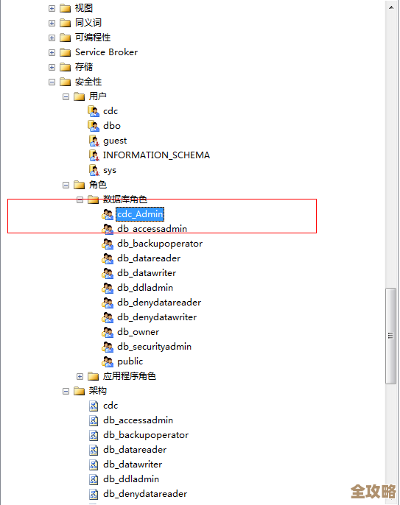Click the vertical scrollbar thumb
Image resolution: width=400 pixels, height=505 pixels.
[x=390, y=336]
